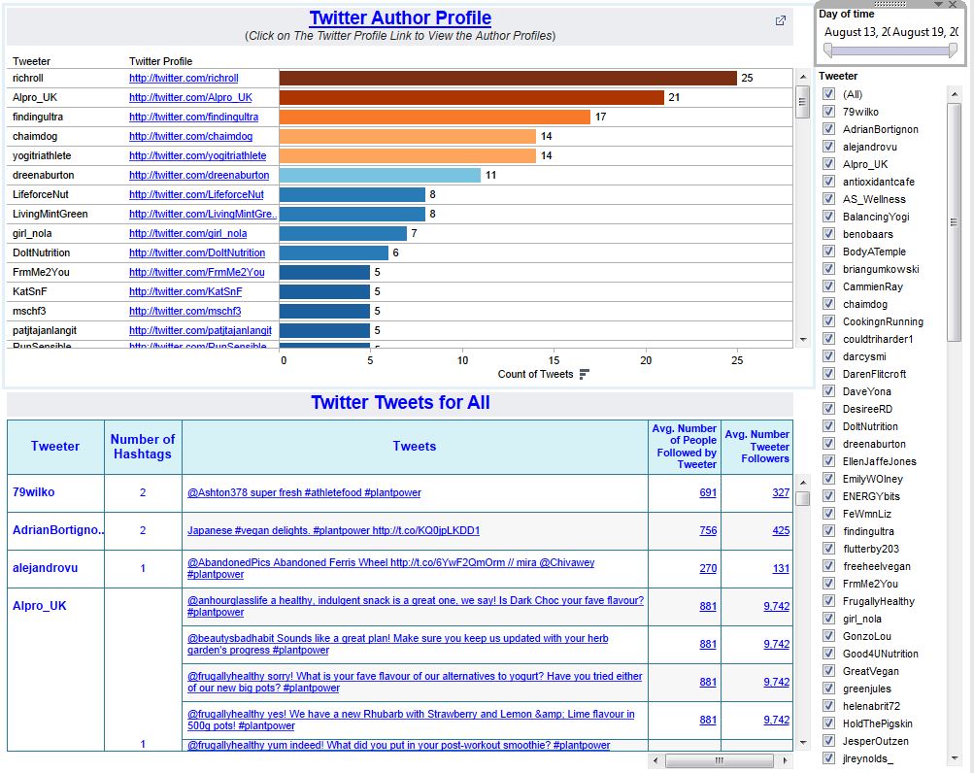Uncheck the 79wilko filter checkbox
Screen dimensions: 974x773
pyautogui.click(x=828, y=112)
